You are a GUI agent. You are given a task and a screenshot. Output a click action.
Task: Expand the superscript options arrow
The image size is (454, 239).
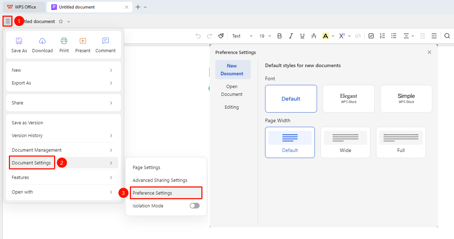click(x=349, y=36)
